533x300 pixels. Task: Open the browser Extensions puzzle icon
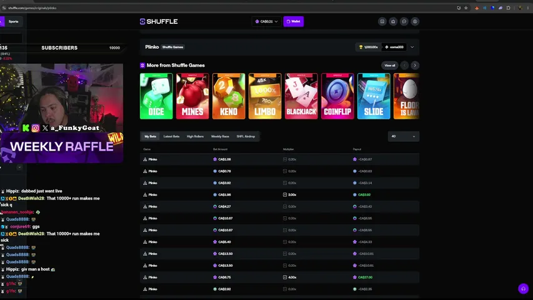point(509,8)
